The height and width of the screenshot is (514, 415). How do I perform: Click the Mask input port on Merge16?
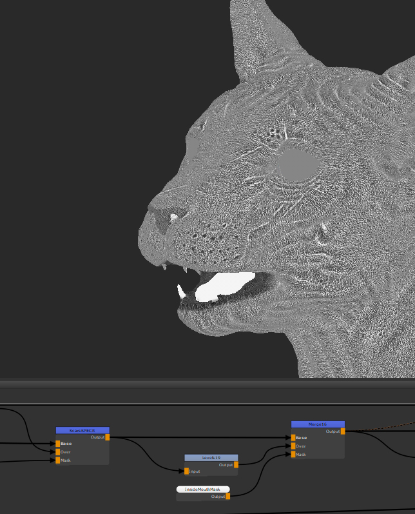pyautogui.click(x=293, y=455)
